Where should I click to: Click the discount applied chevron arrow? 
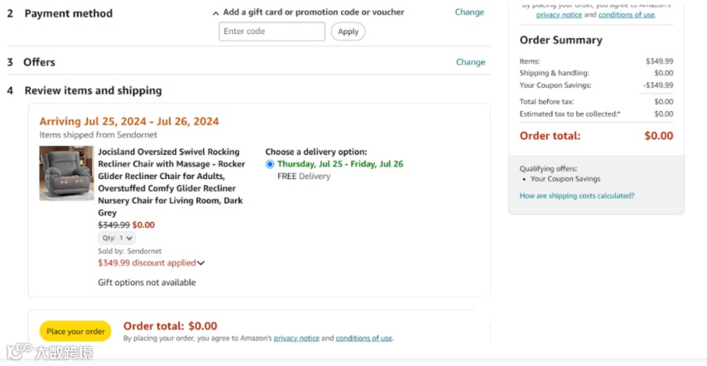(x=201, y=263)
